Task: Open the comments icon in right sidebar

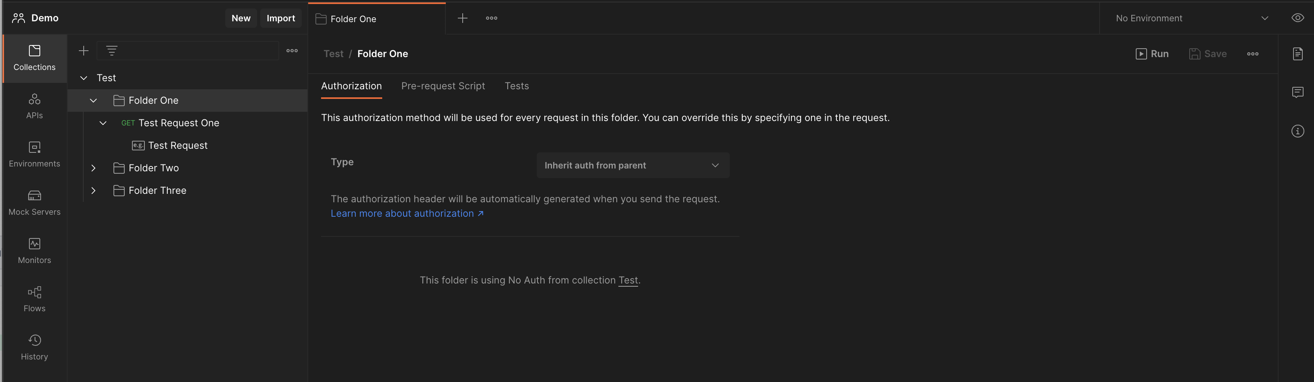Action: [1297, 92]
